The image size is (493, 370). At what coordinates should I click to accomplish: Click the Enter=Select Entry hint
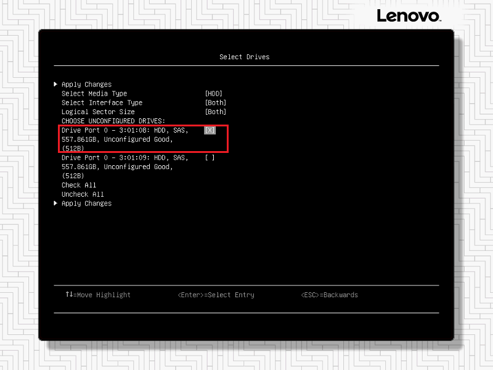216,295
